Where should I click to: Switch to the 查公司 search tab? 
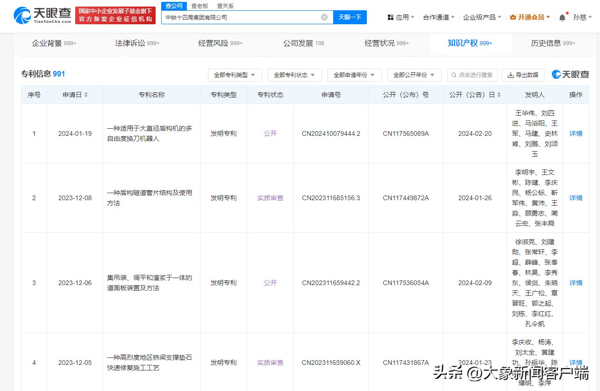pyautogui.click(x=174, y=6)
